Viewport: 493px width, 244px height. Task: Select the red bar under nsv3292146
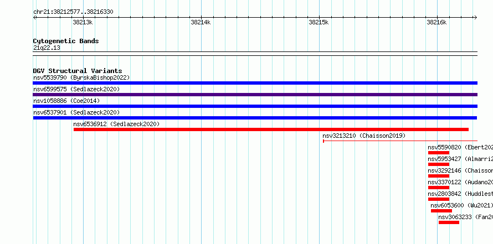(439, 176)
